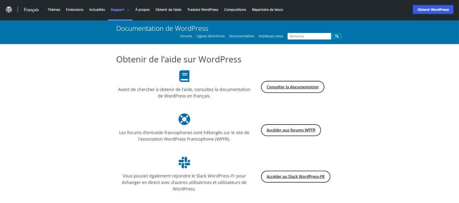The height and width of the screenshot is (203, 459).
Task: Click the magnifier search button
Action: coord(337,36)
